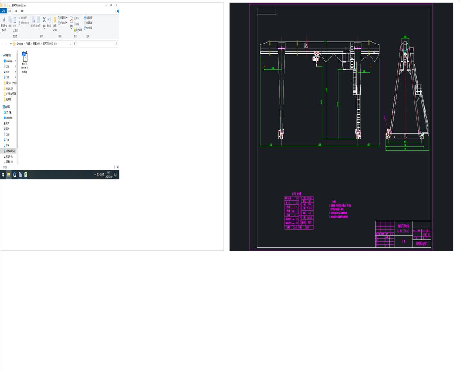Select drive (D:) in navigation pane
This screenshot has width=460, height=372.
9,156
